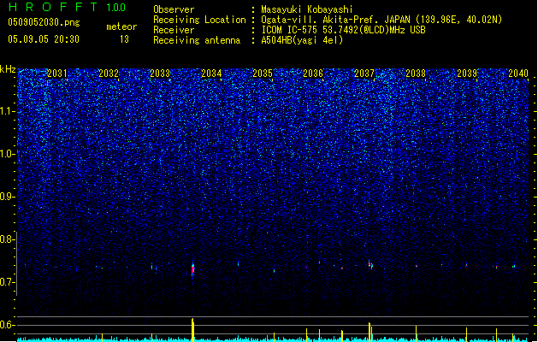Click the date stamp 05.09.05 20:30
The width and height of the screenshot is (538, 342).
(44, 39)
